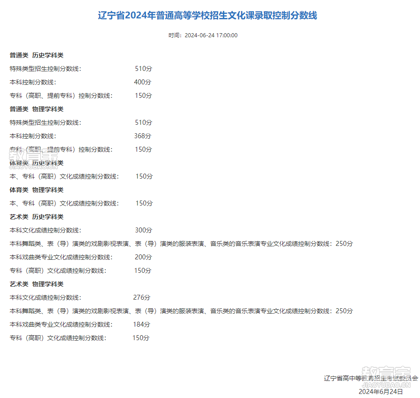Click label 本科控制分数线 under 普通类 物理学科类
Screen dimensions: 420x398
coord(33,136)
